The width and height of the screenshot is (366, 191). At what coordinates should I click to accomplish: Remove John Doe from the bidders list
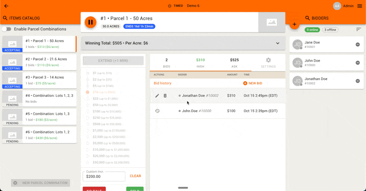pyautogui.click(x=358, y=63)
